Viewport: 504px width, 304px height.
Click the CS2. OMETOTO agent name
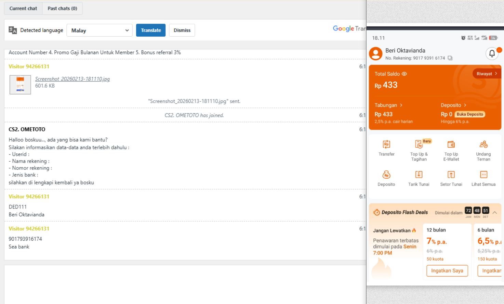pos(27,129)
